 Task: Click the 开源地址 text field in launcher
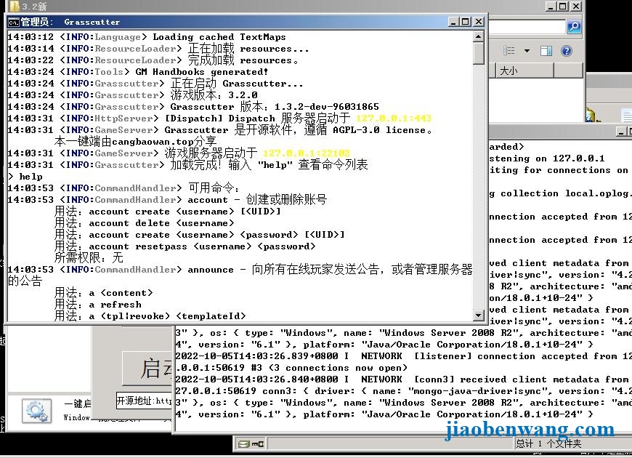(145, 401)
